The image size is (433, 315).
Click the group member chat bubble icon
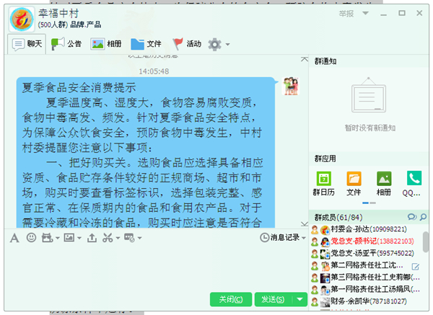coord(412,217)
